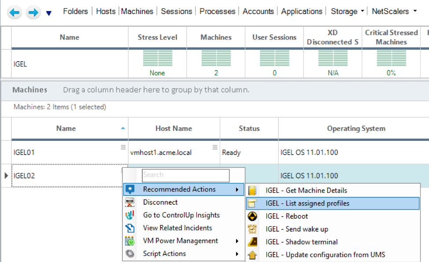This screenshot has width=429, height=262.
Task: Sort machines by Operating System column
Action: (356, 128)
